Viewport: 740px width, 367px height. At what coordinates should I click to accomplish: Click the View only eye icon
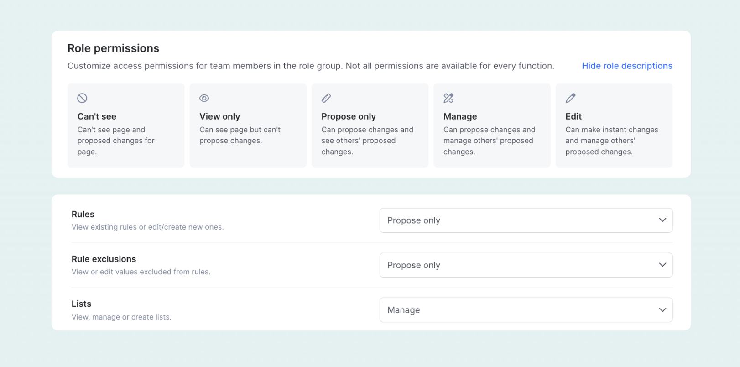click(204, 98)
